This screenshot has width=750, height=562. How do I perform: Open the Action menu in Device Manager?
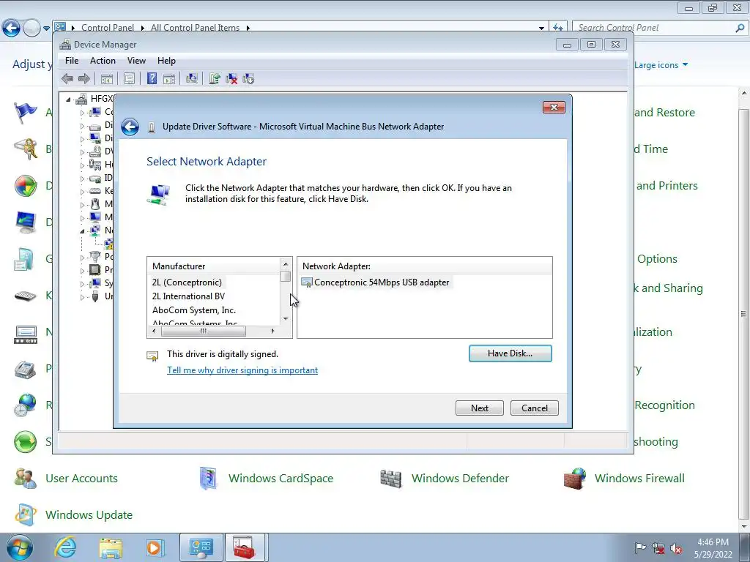click(103, 61)
